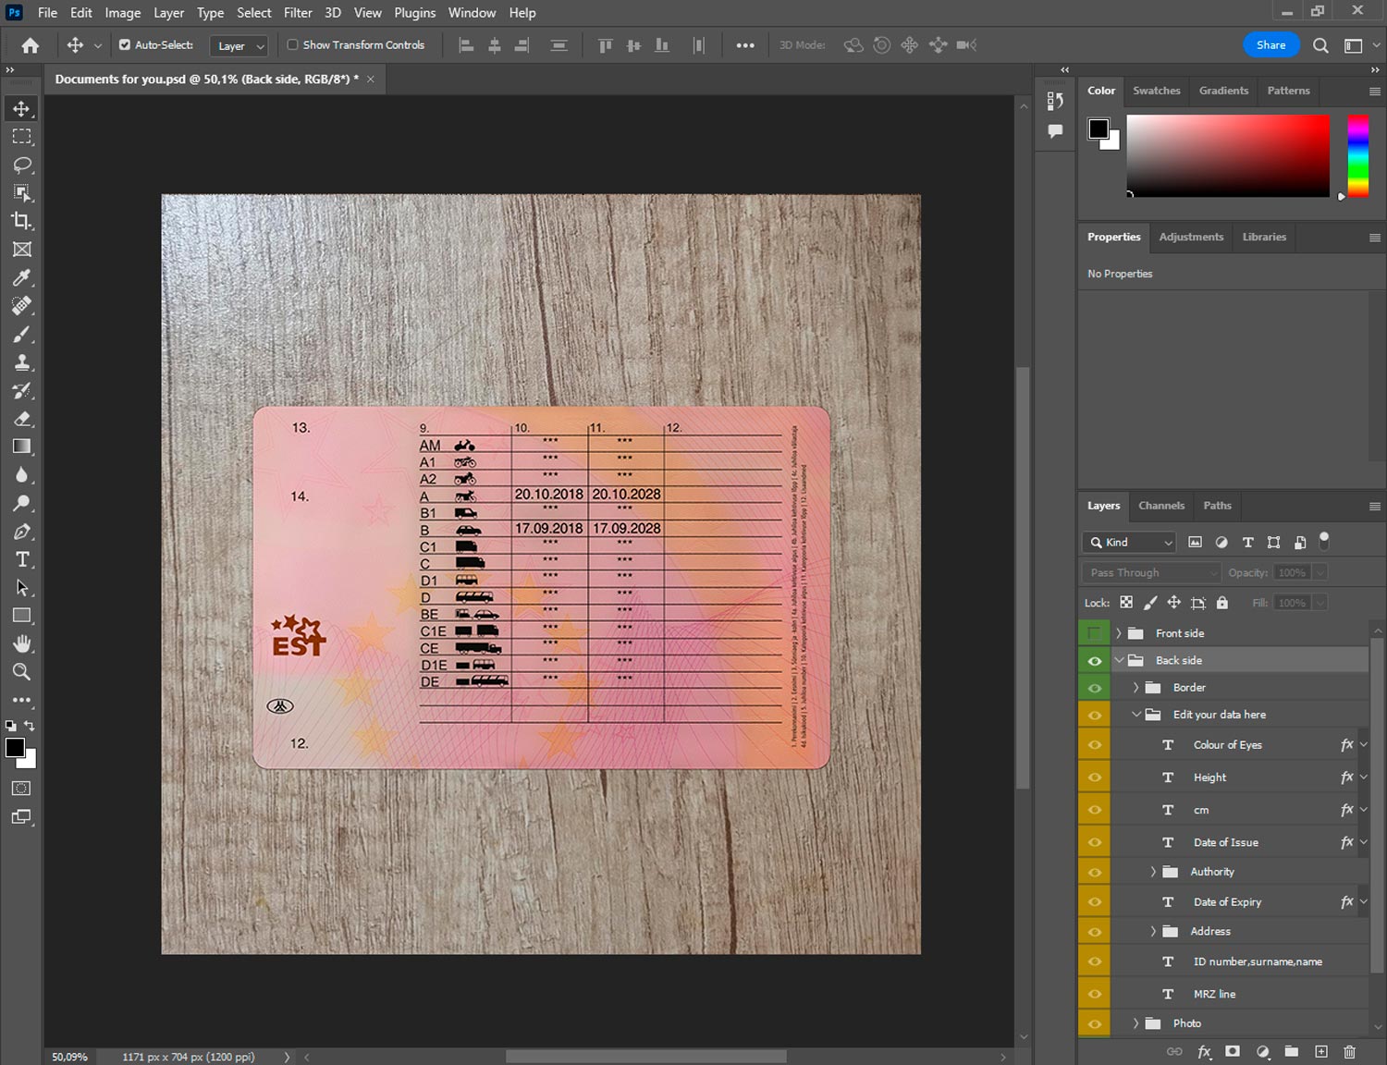Choose the Lasso tool
Viewport: 1387px width, 1065px height.
[x=21, y=165]
